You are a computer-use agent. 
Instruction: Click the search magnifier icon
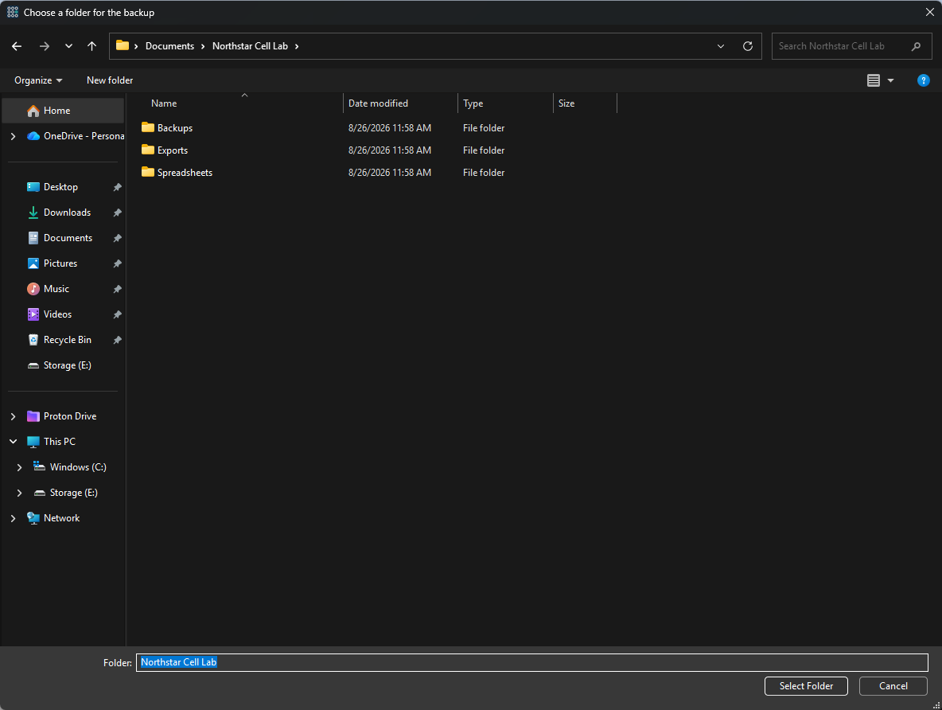917,46
